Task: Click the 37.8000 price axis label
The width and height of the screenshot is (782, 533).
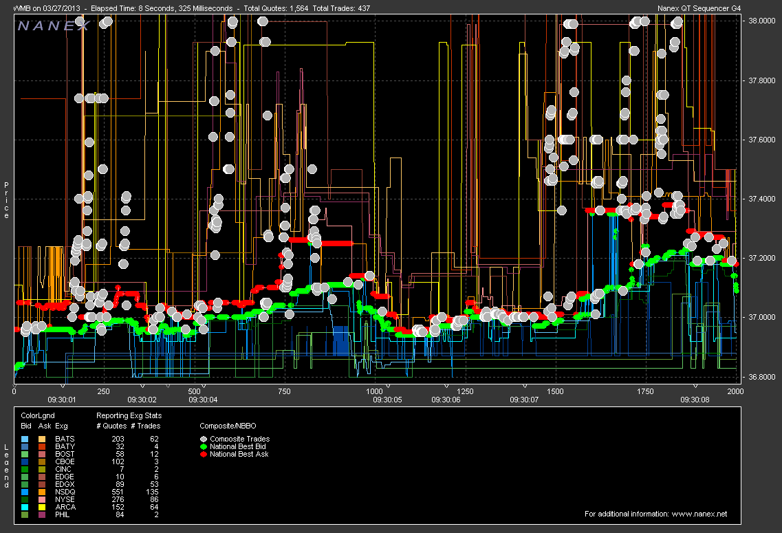Action: click(x=762, y=80)
